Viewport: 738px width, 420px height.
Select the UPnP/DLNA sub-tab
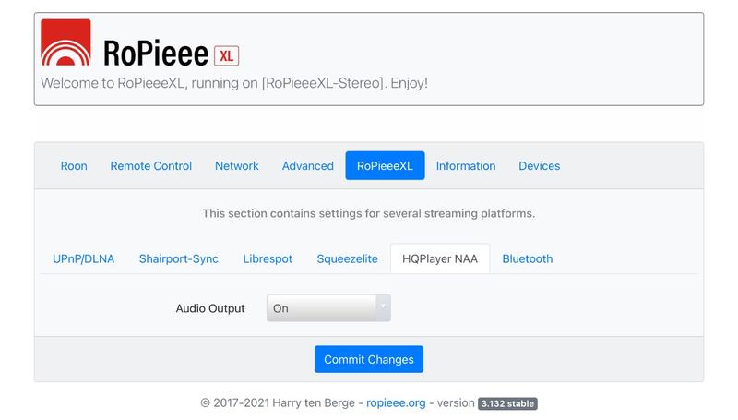pos(84,259)
